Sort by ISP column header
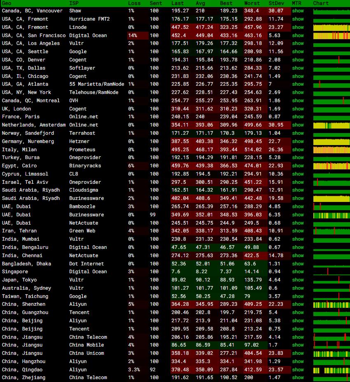Image resolution: width=350 pixels, height=382 pixels. pos(74,3)
